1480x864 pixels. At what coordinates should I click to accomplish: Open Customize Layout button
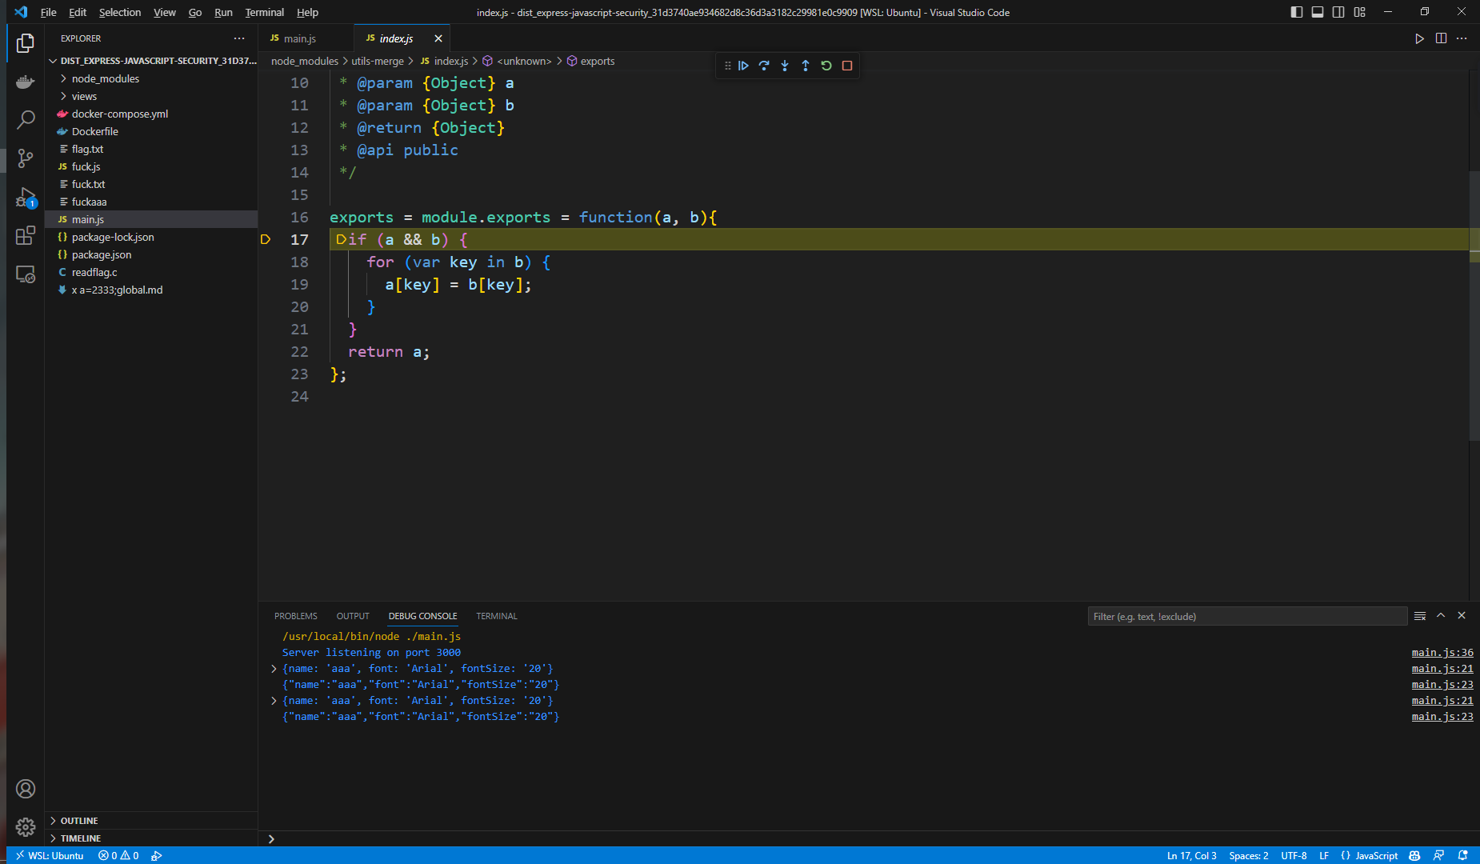[x=1360, y=12]
